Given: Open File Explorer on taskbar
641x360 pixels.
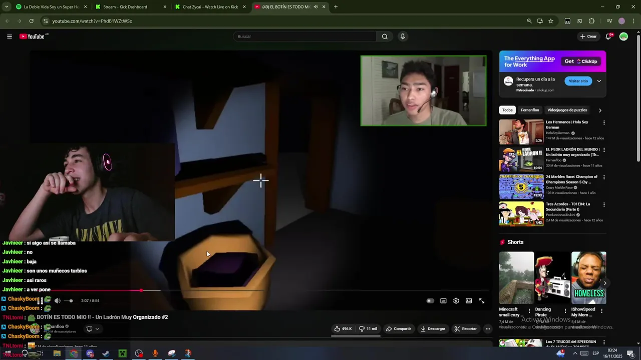Looking at the screenshot, I should [57, 353].
